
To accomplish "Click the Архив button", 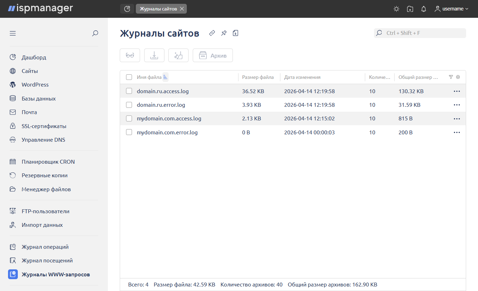I will point(213,55).
